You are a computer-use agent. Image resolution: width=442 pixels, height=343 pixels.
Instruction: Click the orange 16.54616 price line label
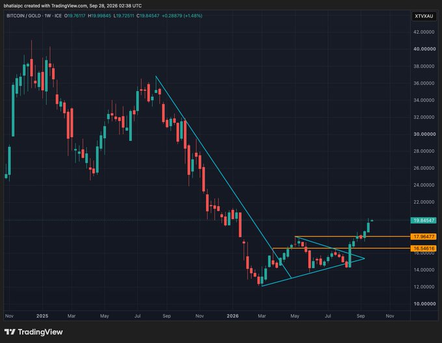tap(424, 248)
